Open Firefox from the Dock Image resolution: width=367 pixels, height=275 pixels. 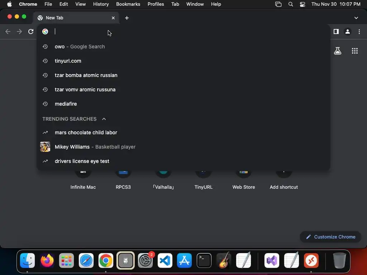pos(47,260)
